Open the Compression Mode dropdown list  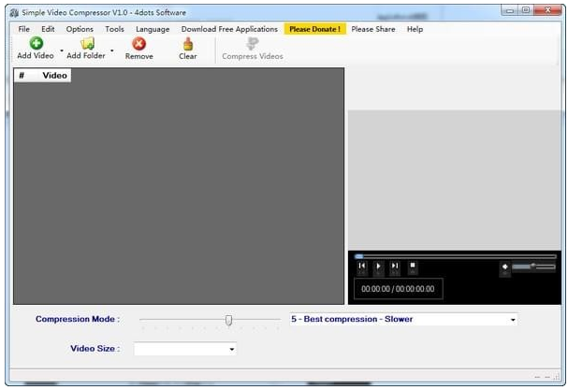click(513, 320)
